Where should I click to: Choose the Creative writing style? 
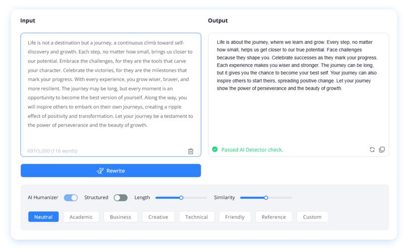[x=158, y=217]
